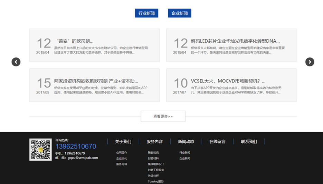
Task: Click the 公司简介 footer link
Action: (122, 153)
